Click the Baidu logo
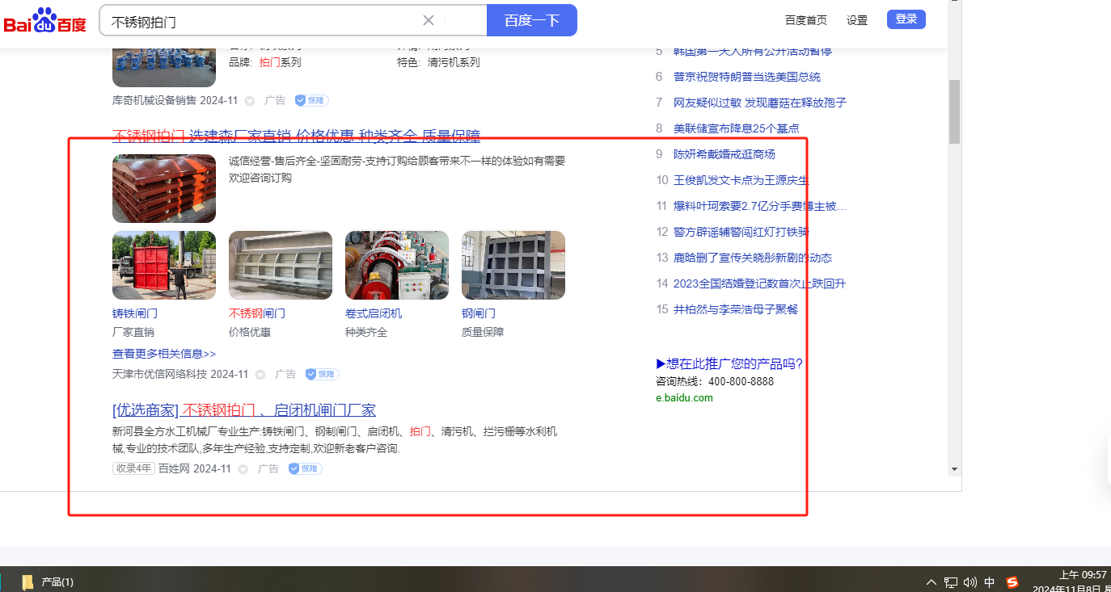The width and height of the screenshot is (1111, 592). point(45,20)
